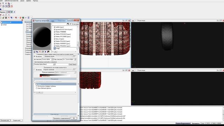Click the find material binoculars icon
Viewport: 224px width, 126px height.
click(68, 24)
